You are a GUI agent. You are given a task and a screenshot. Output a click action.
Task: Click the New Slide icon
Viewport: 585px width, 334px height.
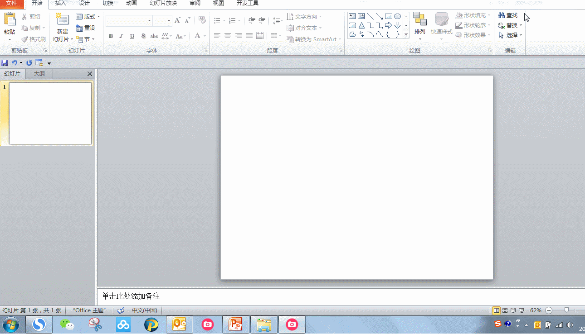click(x=62, y=19)
